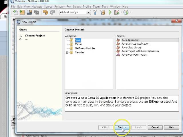Click the Finish button
The image size is (183, 137).
(x=138, y=128)
